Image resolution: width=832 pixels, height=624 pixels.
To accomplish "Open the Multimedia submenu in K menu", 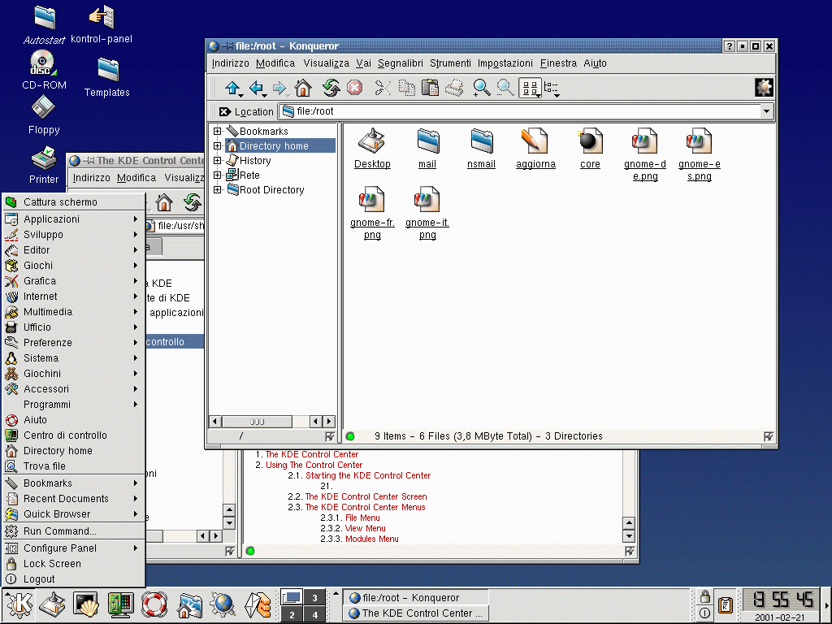I will coord(48,312).
